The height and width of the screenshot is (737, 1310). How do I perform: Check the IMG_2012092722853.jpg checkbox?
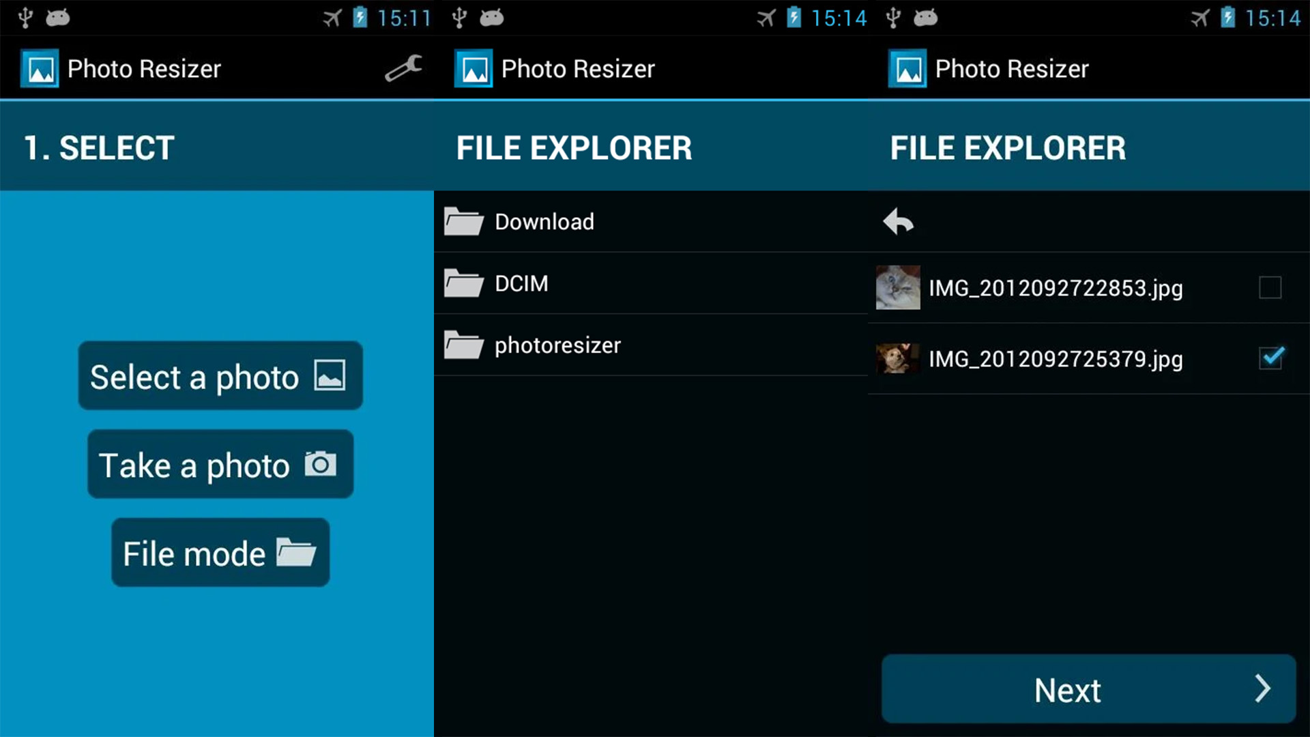pyautogui.click(x=1270, y=288)
